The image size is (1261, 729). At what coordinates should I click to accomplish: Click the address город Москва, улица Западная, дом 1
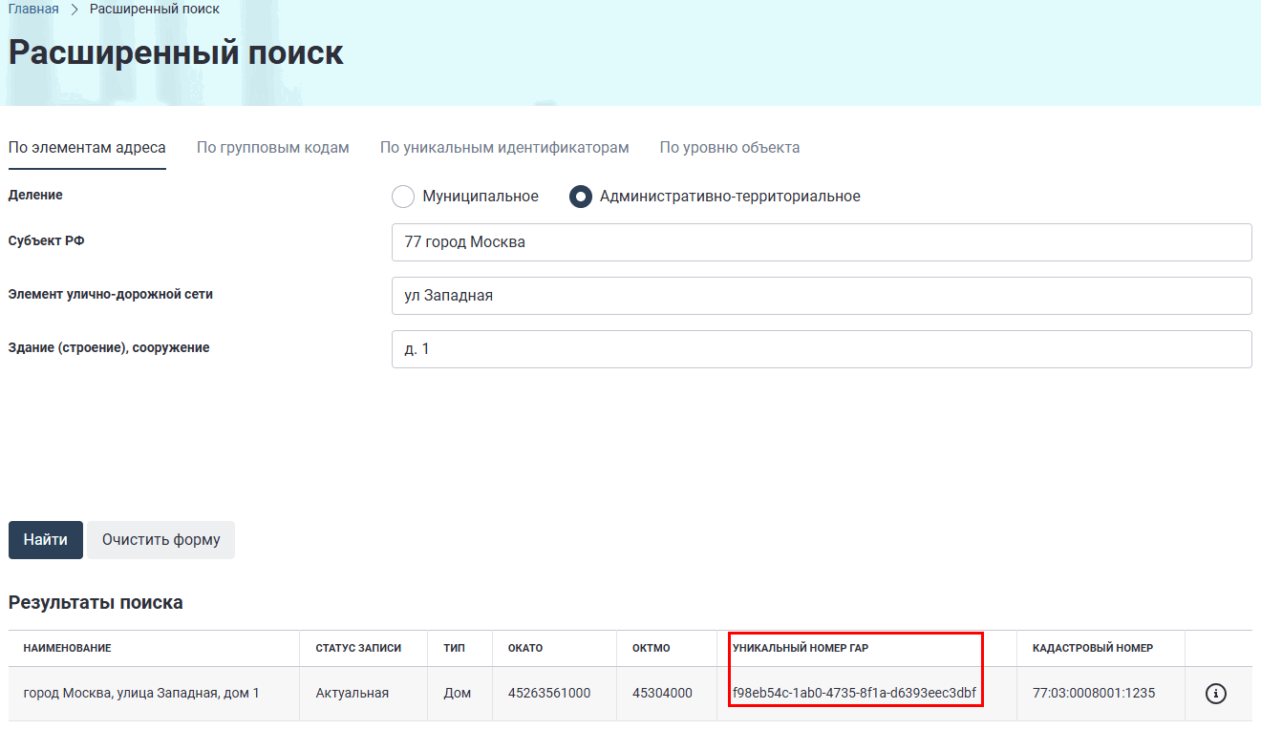click(x=141, y=694)
